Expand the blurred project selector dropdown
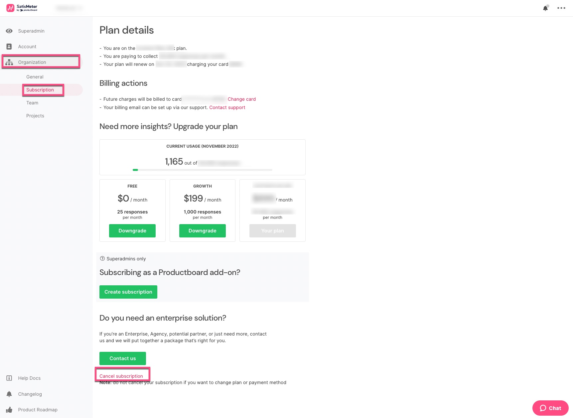Image resolution: width=573 pixels, height=418 pixels. [x=70, y=8]
